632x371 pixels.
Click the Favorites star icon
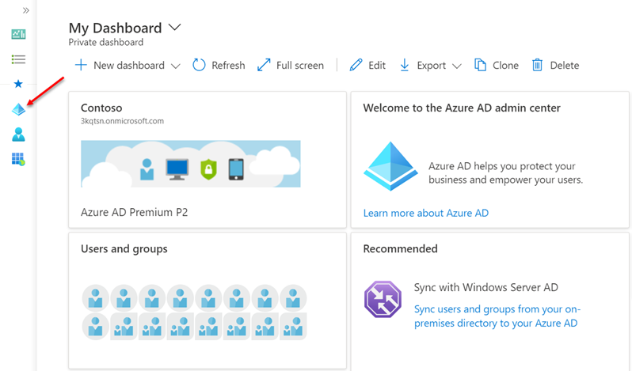(x=18, y=84)
